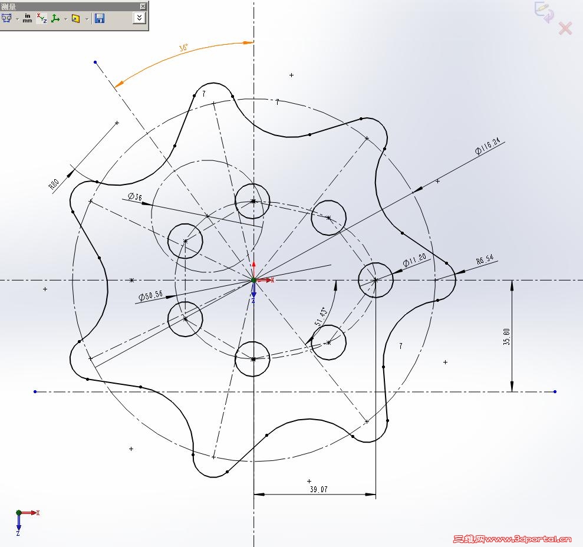Select the 36° angle dimension

[x=184, y=48]
